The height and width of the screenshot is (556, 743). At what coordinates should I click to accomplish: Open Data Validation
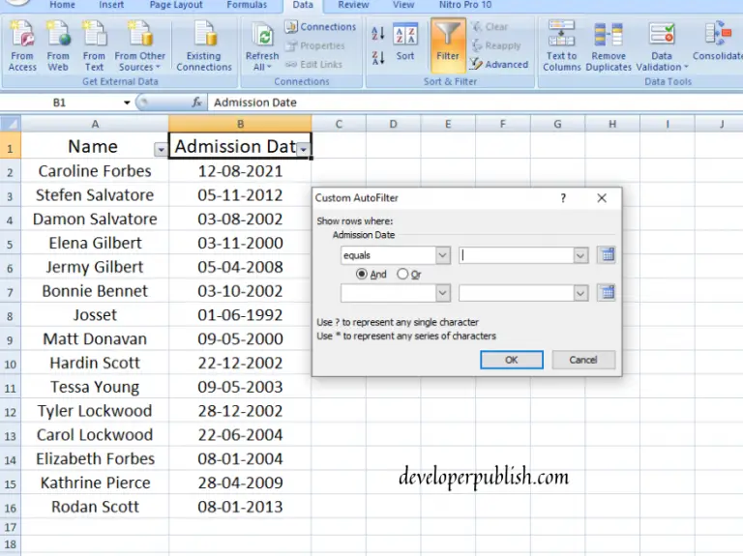[662, 46]
